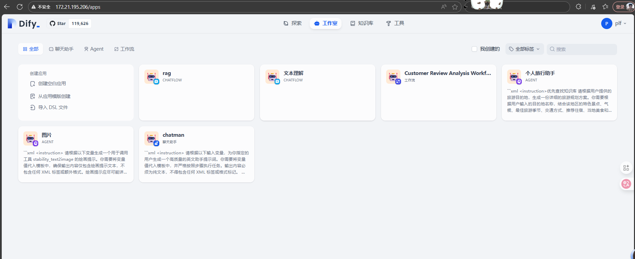Click 从应用模版创建
This screenshot has height=259, width=635.
pos(54,96)
